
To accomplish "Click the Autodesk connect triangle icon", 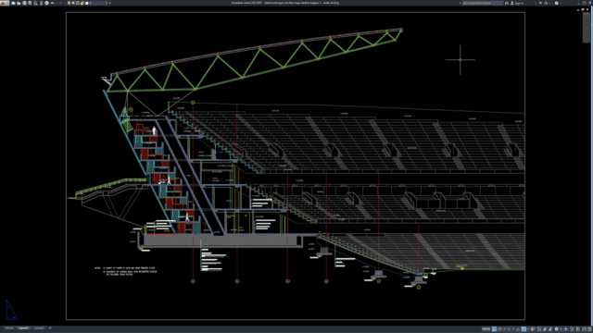I will [x=546, y=3].
